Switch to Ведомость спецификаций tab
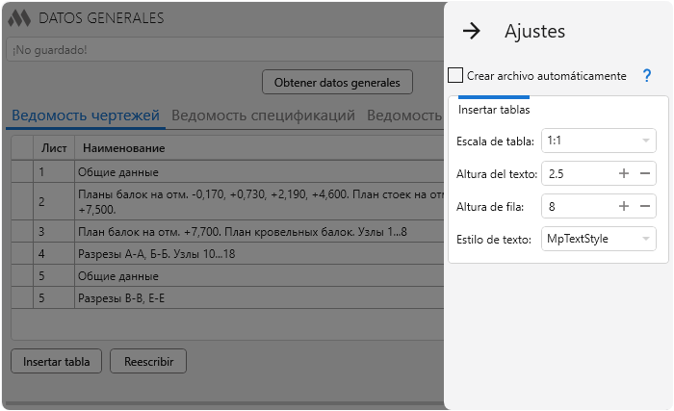The image size is (674, 411). pos(263,116)
